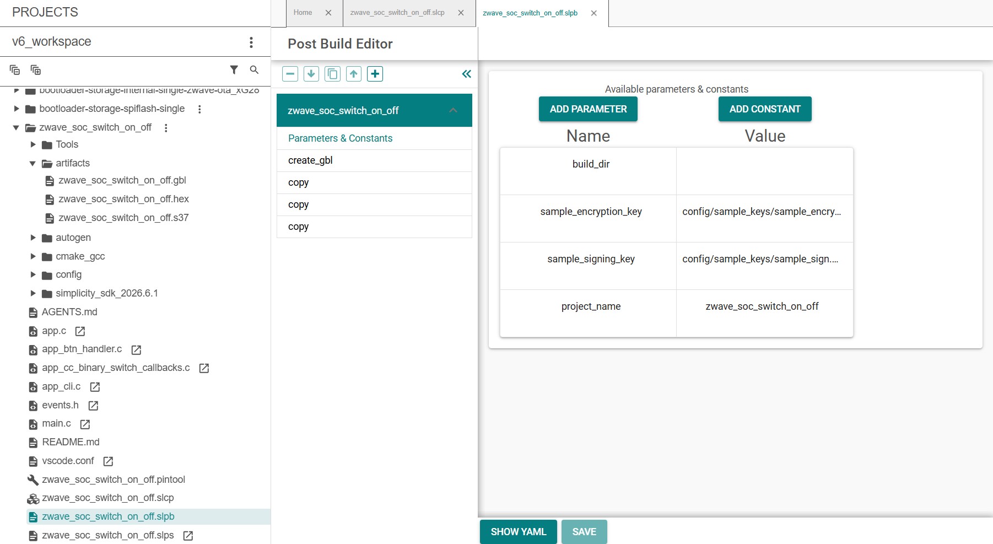Image resolution: width=993 pixels, height=544 pixels.
Task: Open app_cli.c external link icon
Action: [95, 387]
